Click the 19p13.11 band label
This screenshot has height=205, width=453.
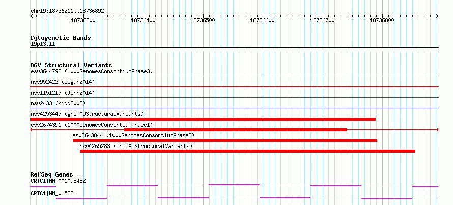[43, 44]
